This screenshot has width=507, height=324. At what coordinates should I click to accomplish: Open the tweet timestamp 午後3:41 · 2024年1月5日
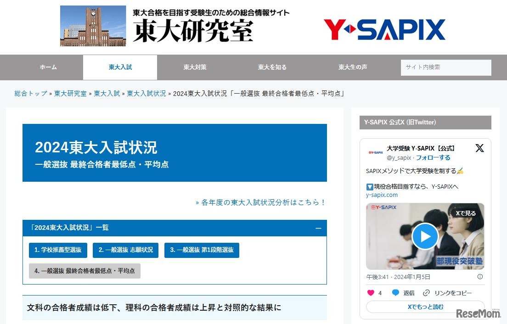[x=398, y=277]
